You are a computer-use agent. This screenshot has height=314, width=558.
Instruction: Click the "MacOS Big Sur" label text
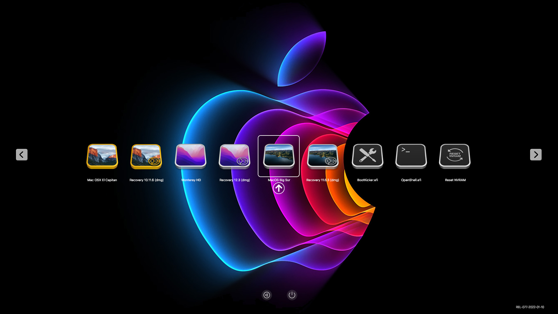[279, 180]
